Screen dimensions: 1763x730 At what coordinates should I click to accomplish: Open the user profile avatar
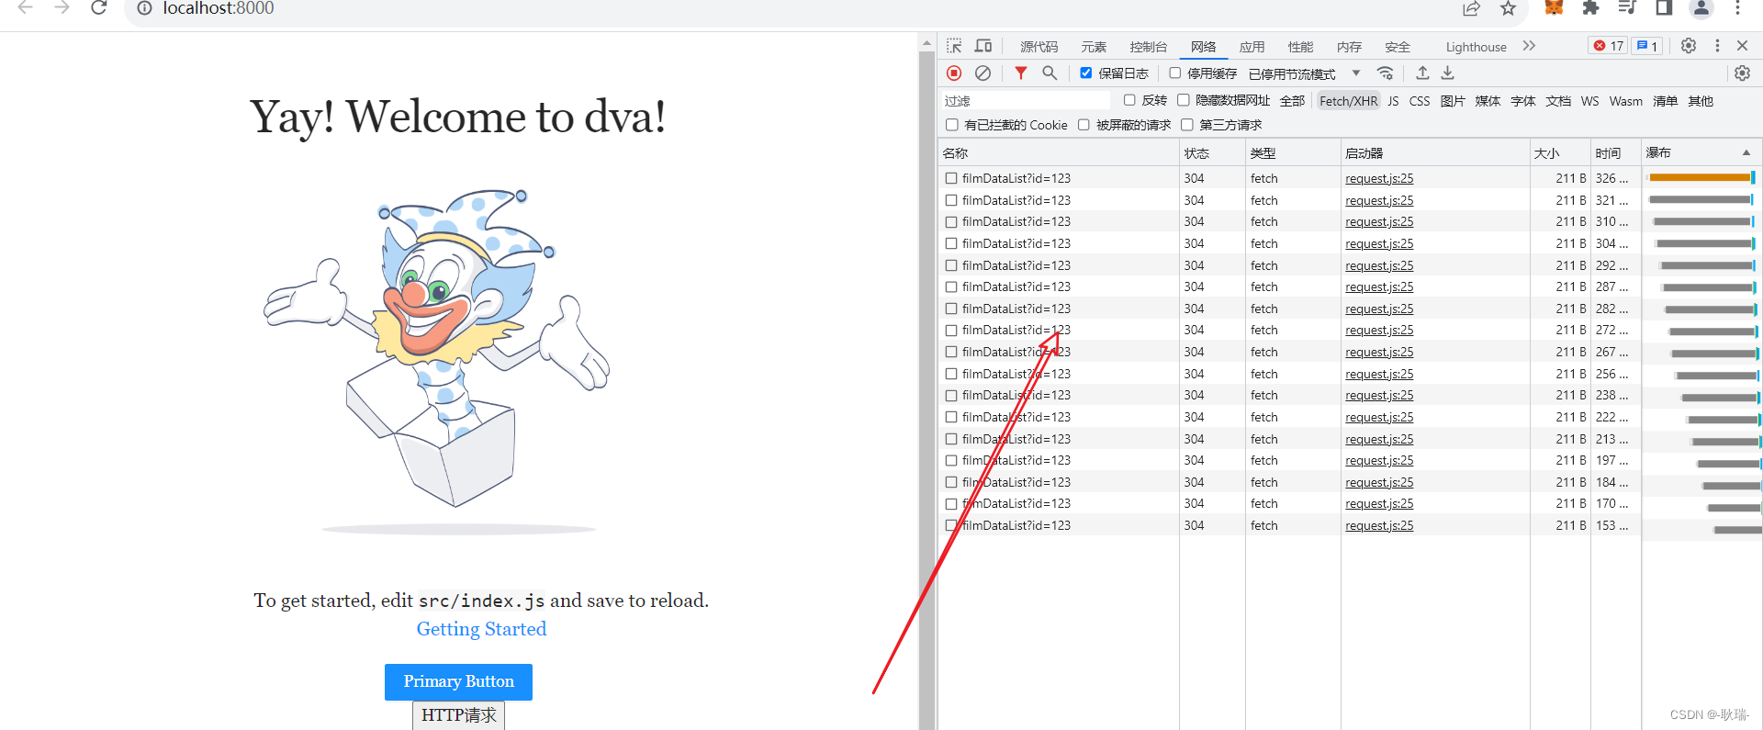pos(1701,8)
